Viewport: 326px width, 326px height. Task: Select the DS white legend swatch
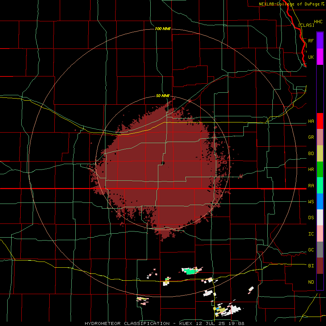(x=320, y=217)
